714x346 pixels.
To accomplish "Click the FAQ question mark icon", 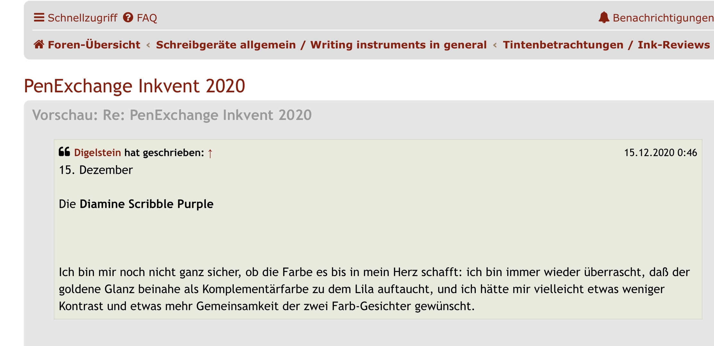I will click(x=128, y=17).
